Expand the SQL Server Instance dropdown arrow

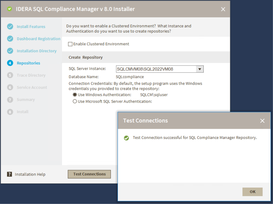pyautogui.click(x=200, y=69)
